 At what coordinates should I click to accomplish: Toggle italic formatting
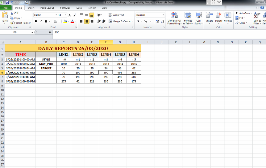41,21
